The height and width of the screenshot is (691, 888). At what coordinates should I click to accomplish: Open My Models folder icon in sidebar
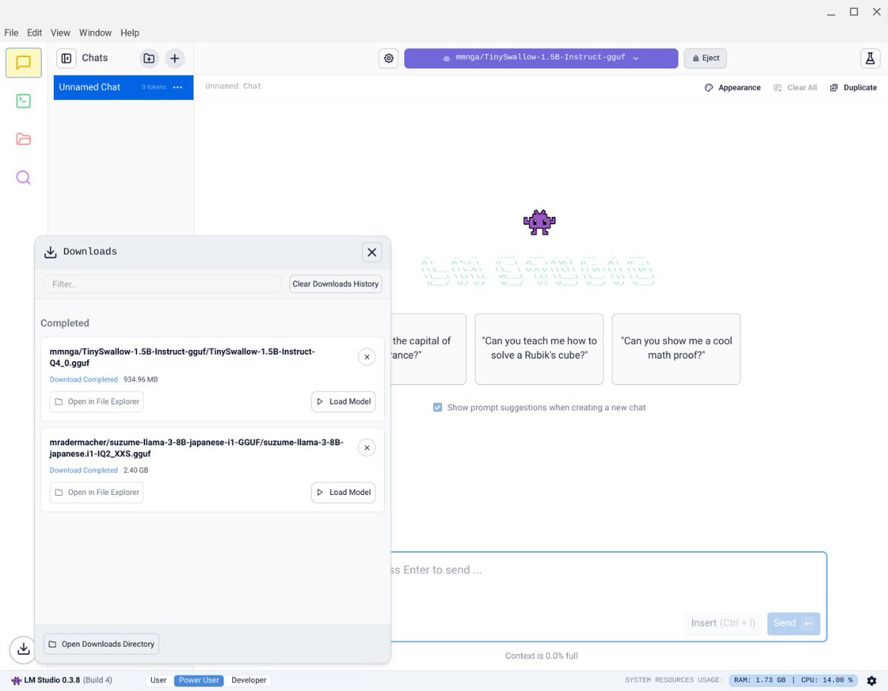[24, 139]
